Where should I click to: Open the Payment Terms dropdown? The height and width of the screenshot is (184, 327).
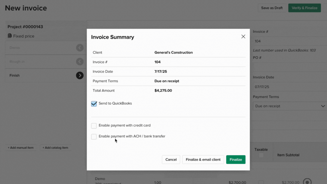tap(290, 106)
